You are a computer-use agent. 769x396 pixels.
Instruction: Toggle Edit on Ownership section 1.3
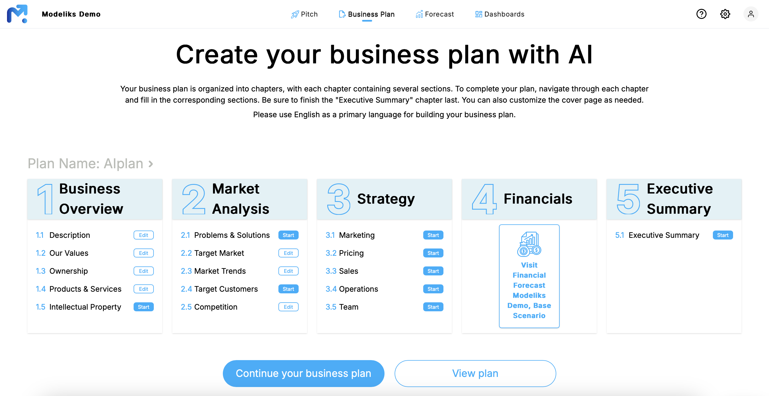pyautogui.click(x=143, y=271)
